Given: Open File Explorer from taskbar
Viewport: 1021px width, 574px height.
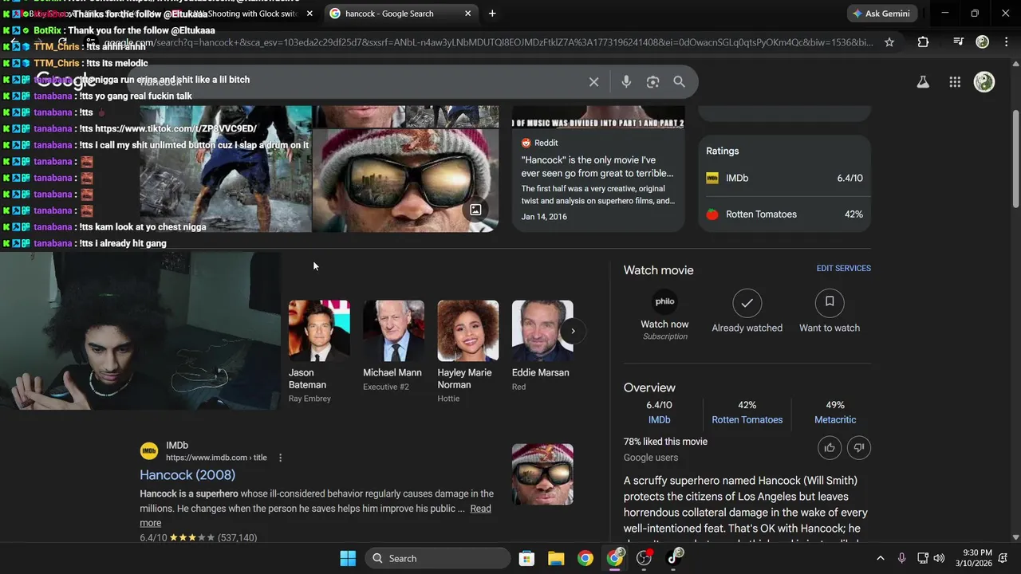Looking at the screenshot, I should tap(556, 558).
